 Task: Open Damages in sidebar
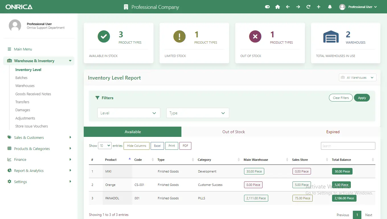click(x=23, y=110)
